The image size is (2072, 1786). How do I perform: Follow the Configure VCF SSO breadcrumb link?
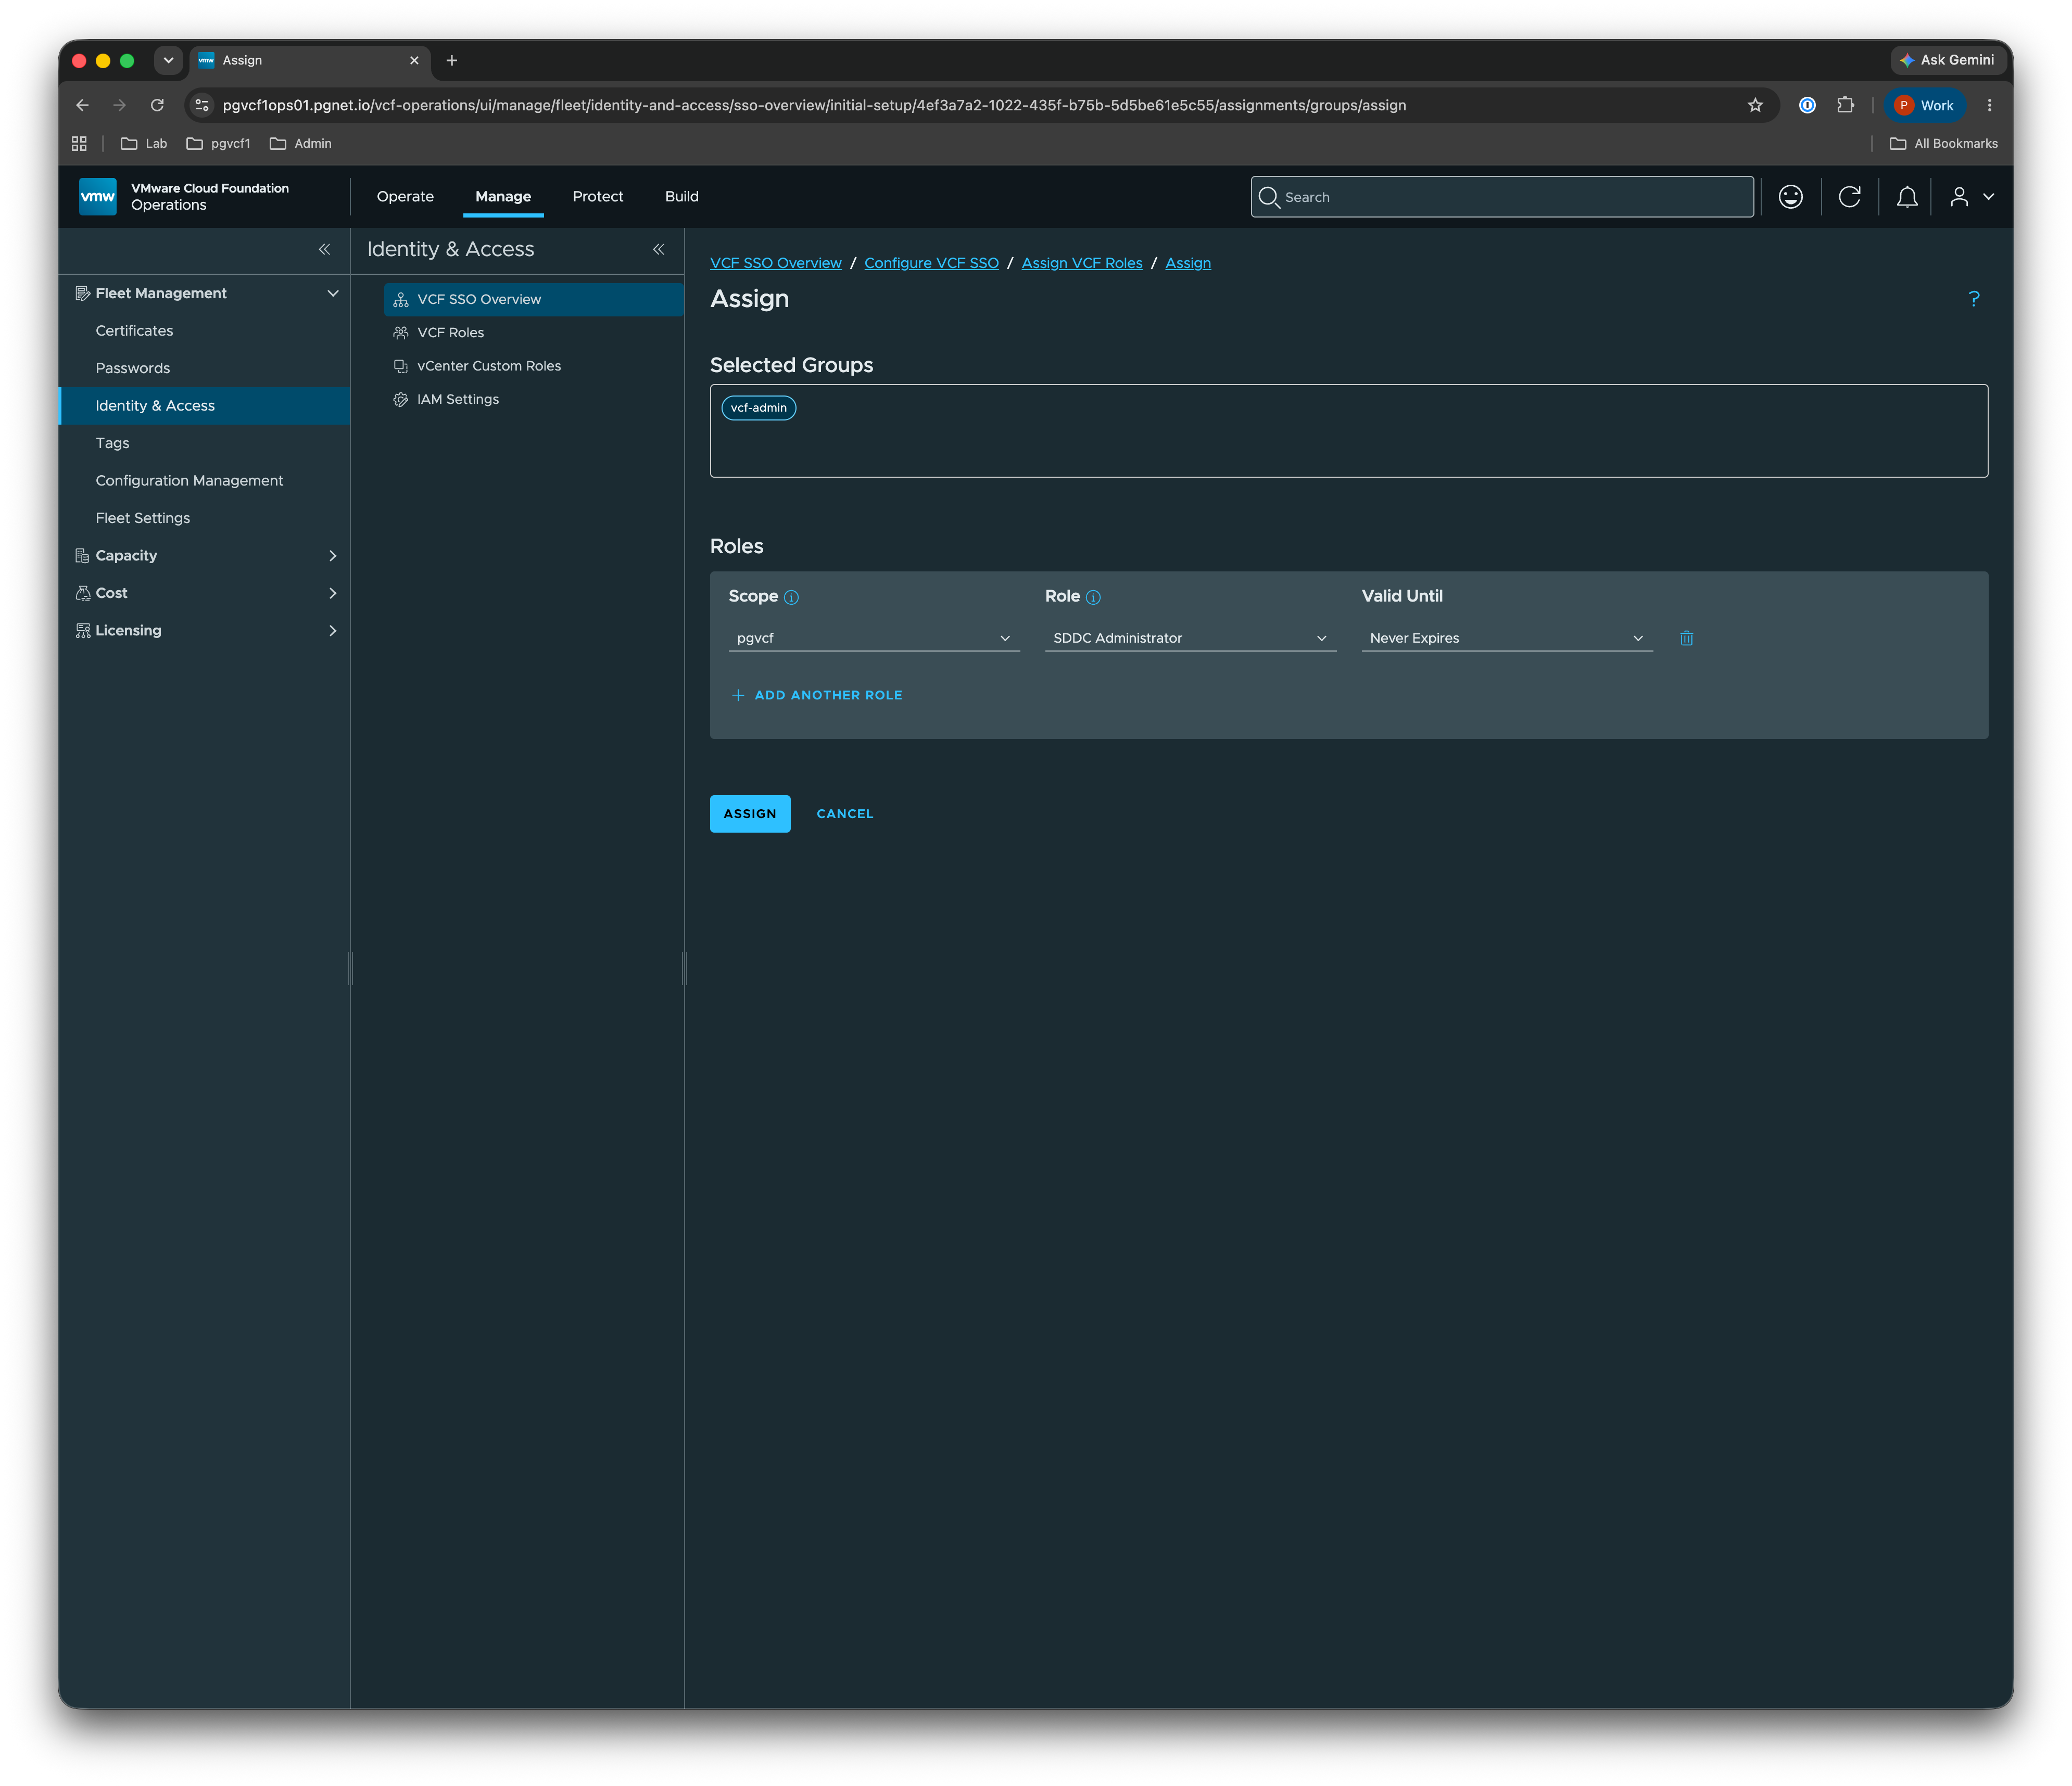point(931,263)
